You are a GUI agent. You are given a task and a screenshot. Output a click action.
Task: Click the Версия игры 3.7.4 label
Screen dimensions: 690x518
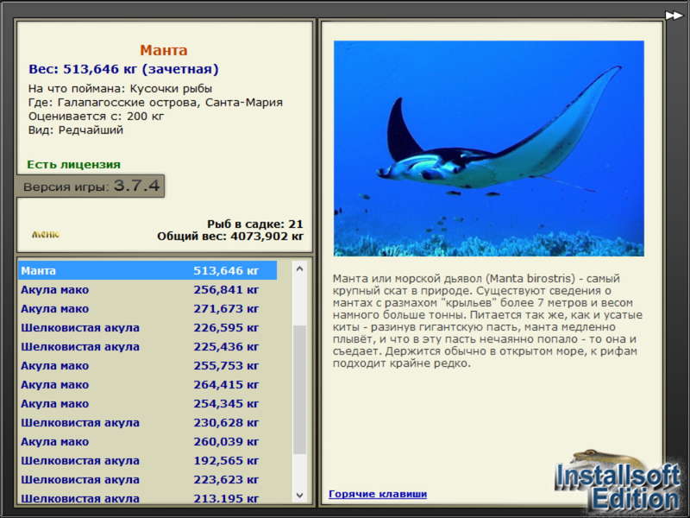click(x=91, y=186)
